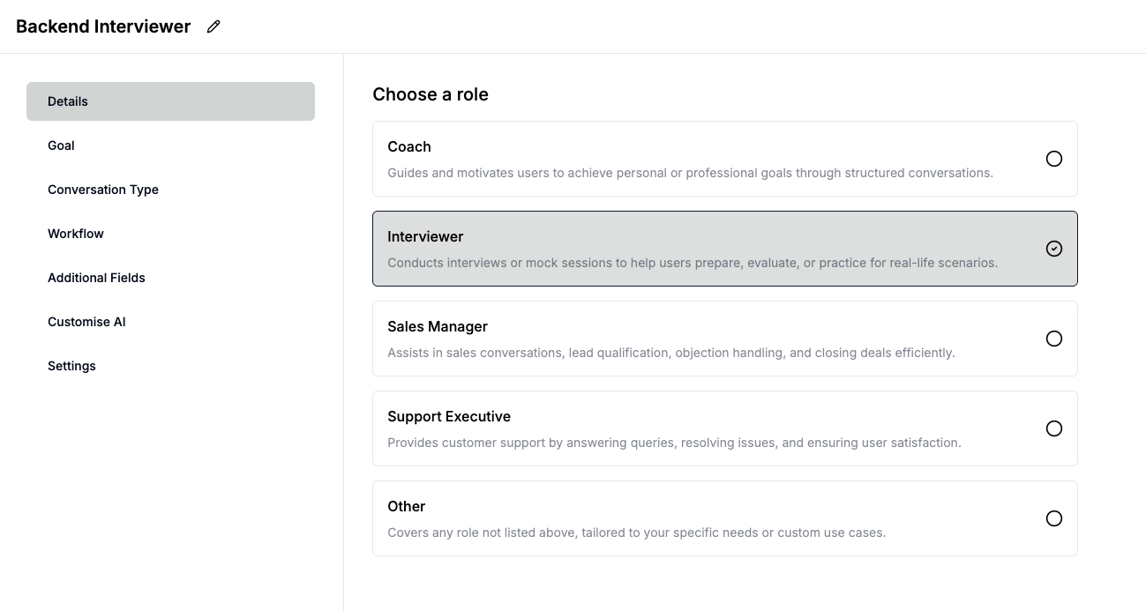Screen dimensions: 1146x611
Task: Navigate to Additional Fields
Action: pyautogui.click(x=96, y=278)
